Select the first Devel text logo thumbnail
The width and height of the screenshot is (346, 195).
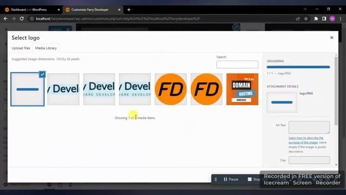[63, 89]
